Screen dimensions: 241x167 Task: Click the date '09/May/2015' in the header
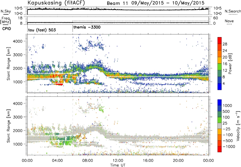[148, 3]
